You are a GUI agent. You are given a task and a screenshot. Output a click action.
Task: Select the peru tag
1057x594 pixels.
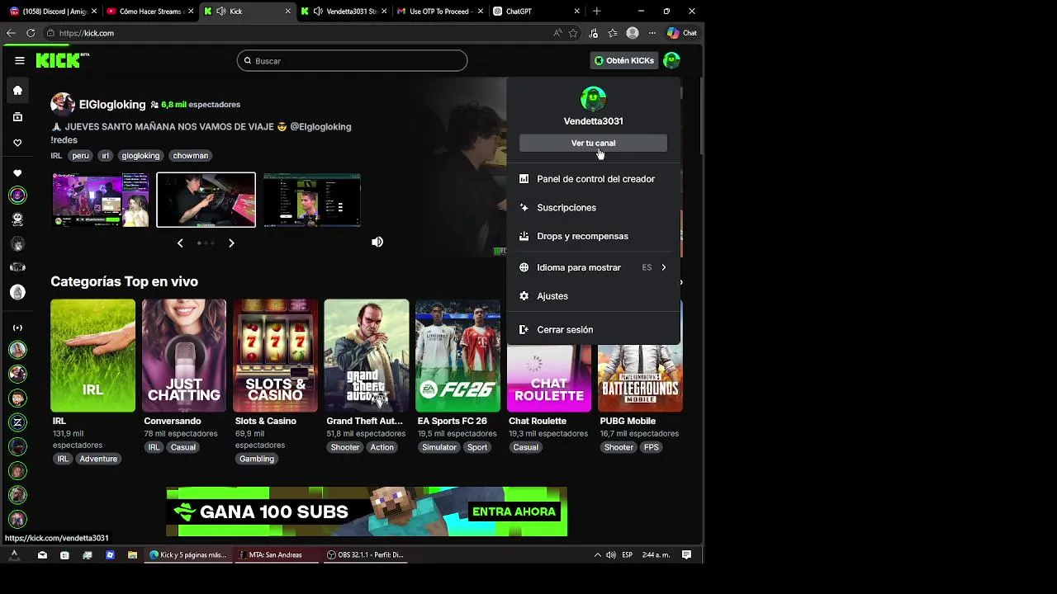coord(80,155)
